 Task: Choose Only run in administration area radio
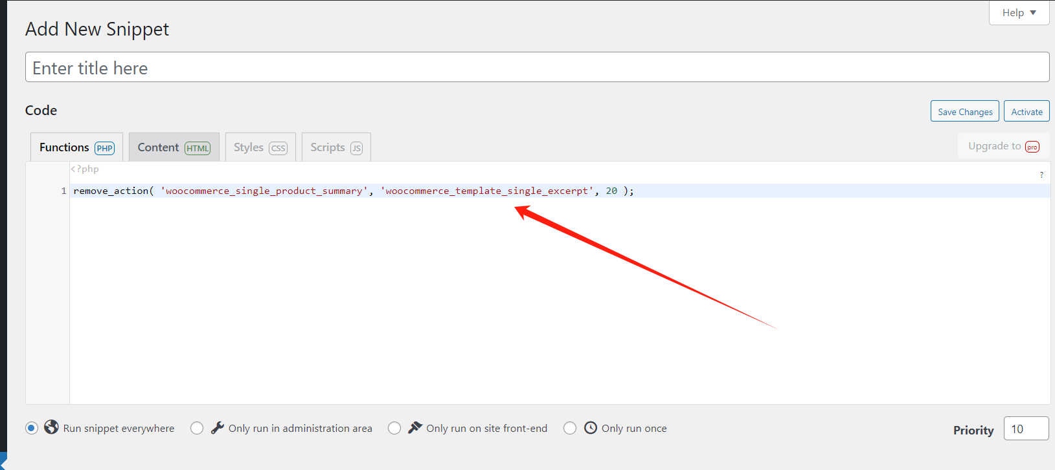pos(197,428)
